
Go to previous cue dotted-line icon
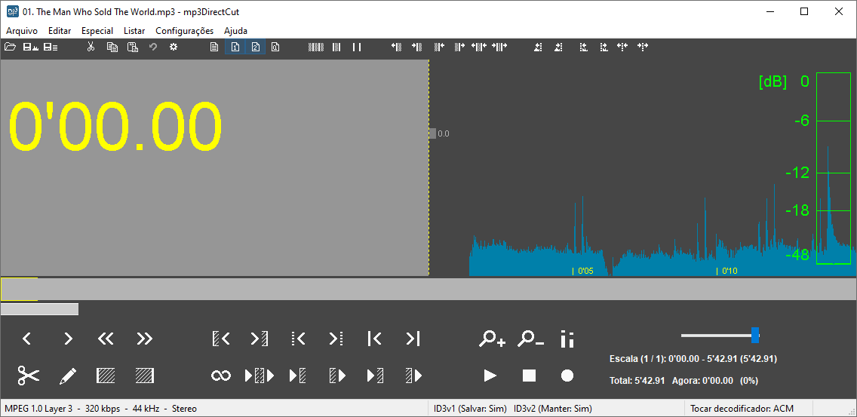pyautogui.click(x=298, y=339)
